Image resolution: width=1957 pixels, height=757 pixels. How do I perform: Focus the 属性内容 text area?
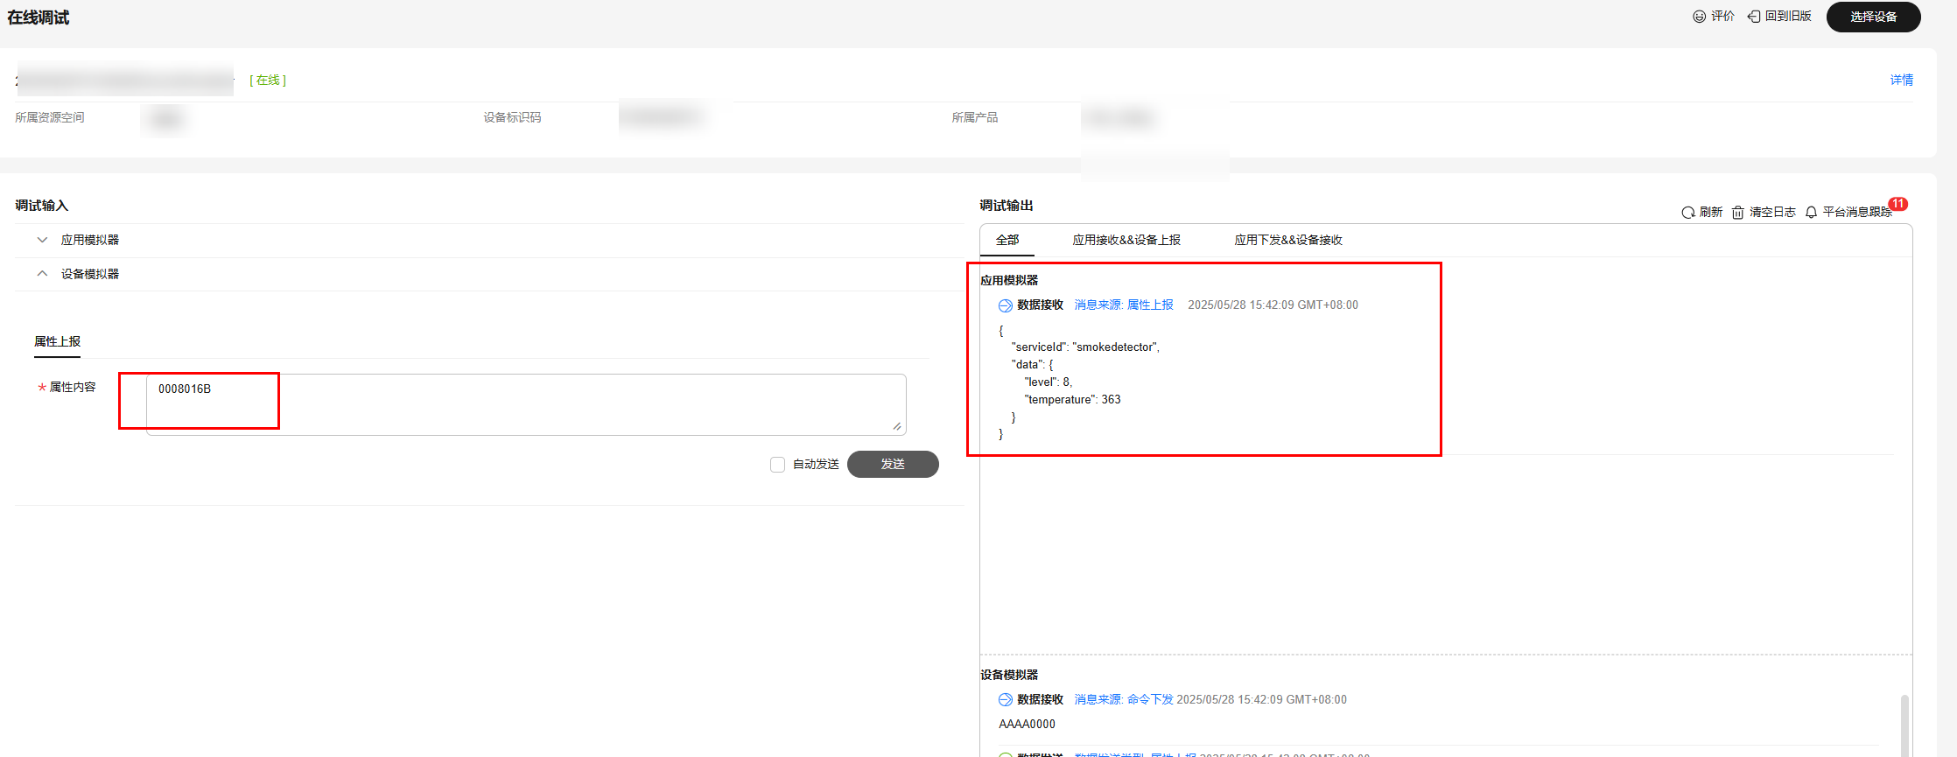[x=526, y=404]
